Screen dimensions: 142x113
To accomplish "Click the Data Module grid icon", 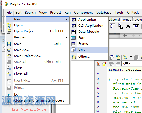I will coord(73,32).
